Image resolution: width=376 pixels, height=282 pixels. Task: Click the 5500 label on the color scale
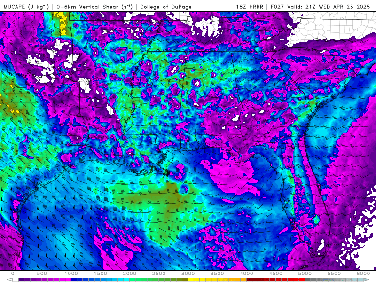point(334,274)
